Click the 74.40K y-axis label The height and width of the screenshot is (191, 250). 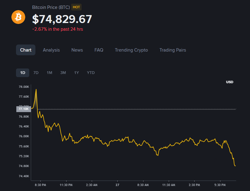click(x=24, y=176)
